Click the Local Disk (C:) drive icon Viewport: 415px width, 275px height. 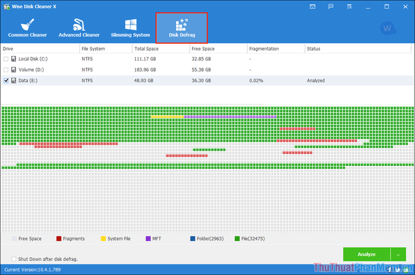pos(14,59)
